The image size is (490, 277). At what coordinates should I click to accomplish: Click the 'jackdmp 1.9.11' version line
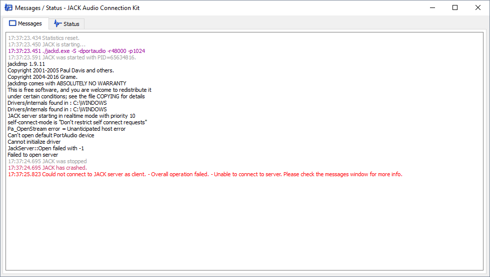click(26, 64)
